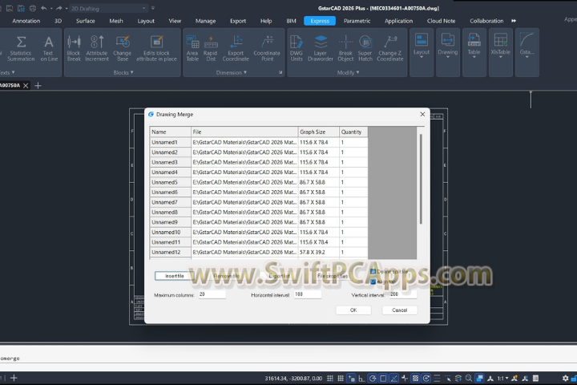Screen dimensions: 577x385
Task: Open the Change Base tool
Action: [x=122, y=48]
